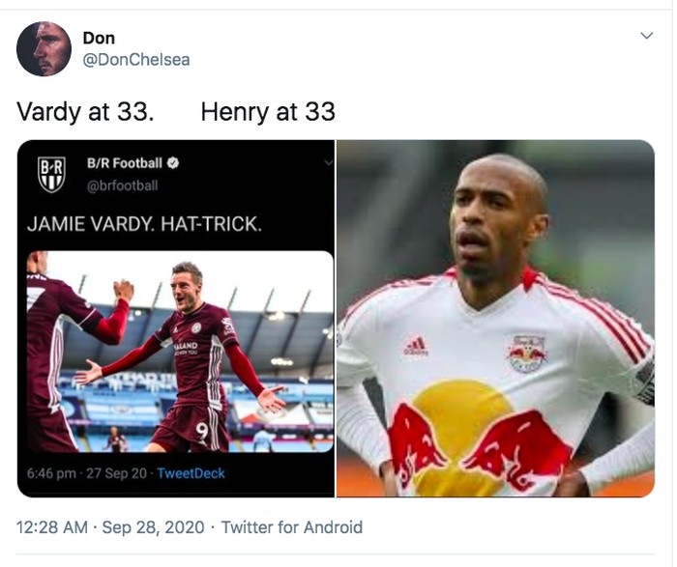Screen dimensions: 677x567
Task: Open the Jamie Vardy tweet screenshot image
Action: tap(179, 353)
